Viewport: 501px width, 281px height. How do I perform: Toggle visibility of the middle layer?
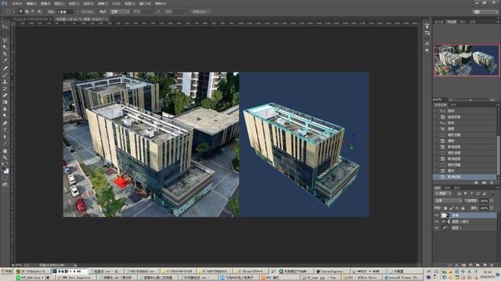click(437, 222)
